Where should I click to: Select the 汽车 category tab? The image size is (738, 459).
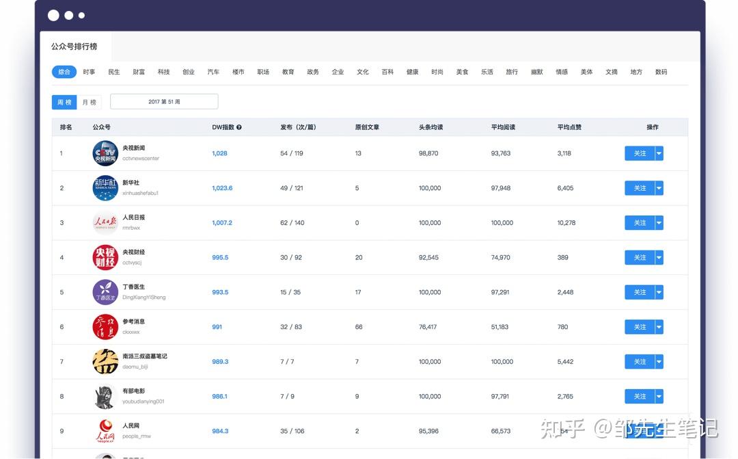[213, 72]
